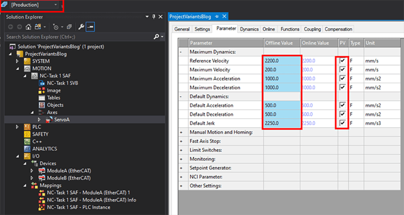Click the Switch Views icon in toolbar
The height and width of the screenshot is (215, 404).
point(38,27)
